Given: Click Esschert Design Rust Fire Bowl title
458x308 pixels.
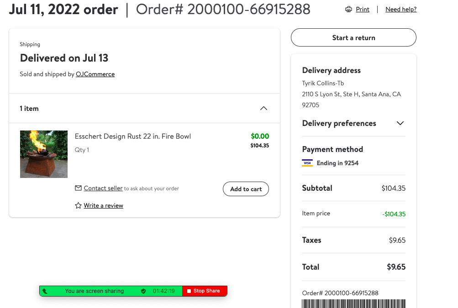Looking at the screenshot, I should tap(132, 136).
